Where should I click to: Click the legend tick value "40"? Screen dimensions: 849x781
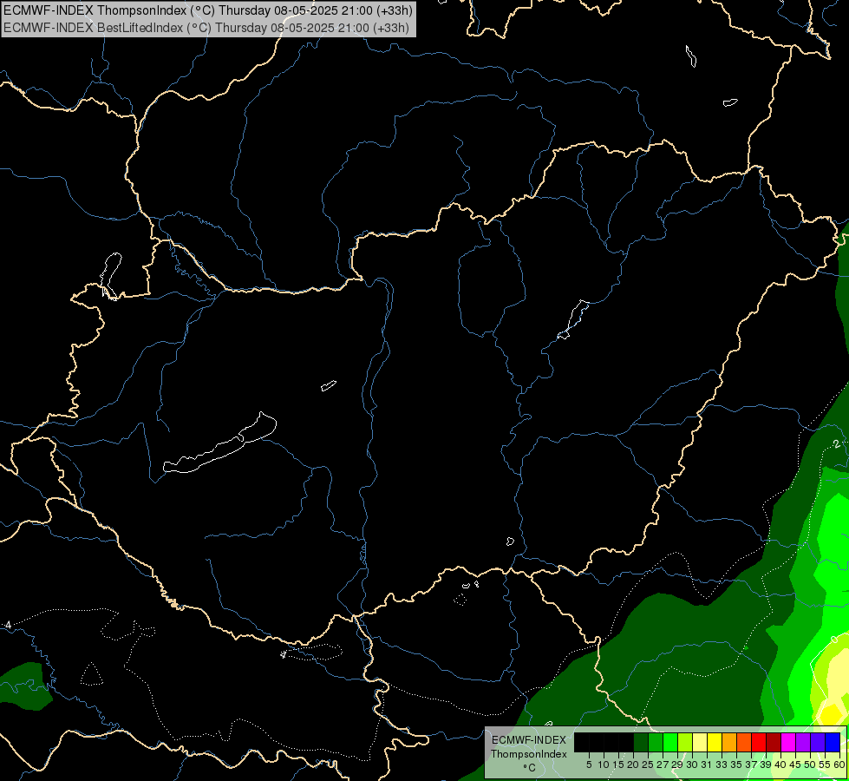pos(780,765)
